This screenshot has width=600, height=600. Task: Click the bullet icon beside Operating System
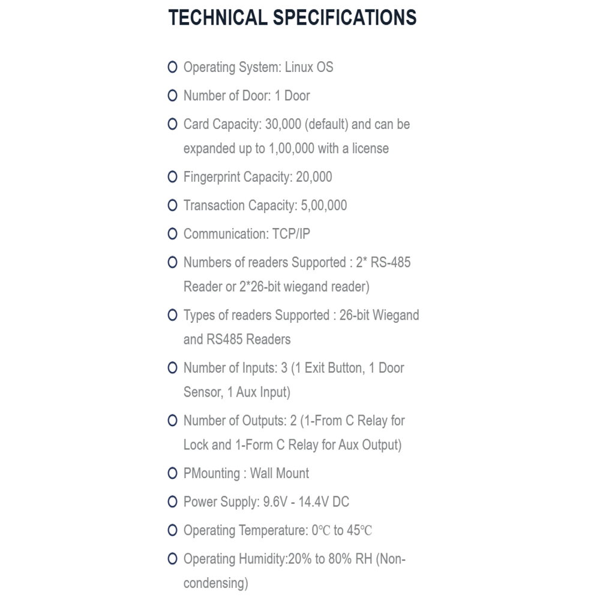172,67
